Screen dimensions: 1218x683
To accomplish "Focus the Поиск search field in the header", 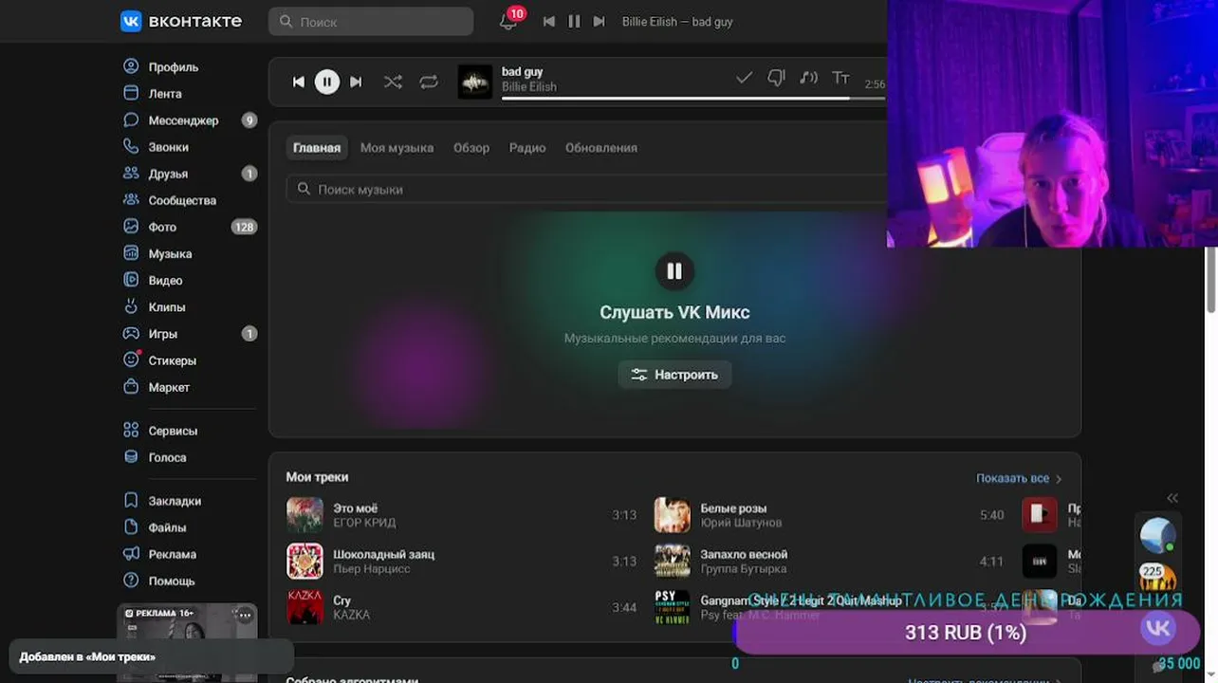I will point(371,22).
